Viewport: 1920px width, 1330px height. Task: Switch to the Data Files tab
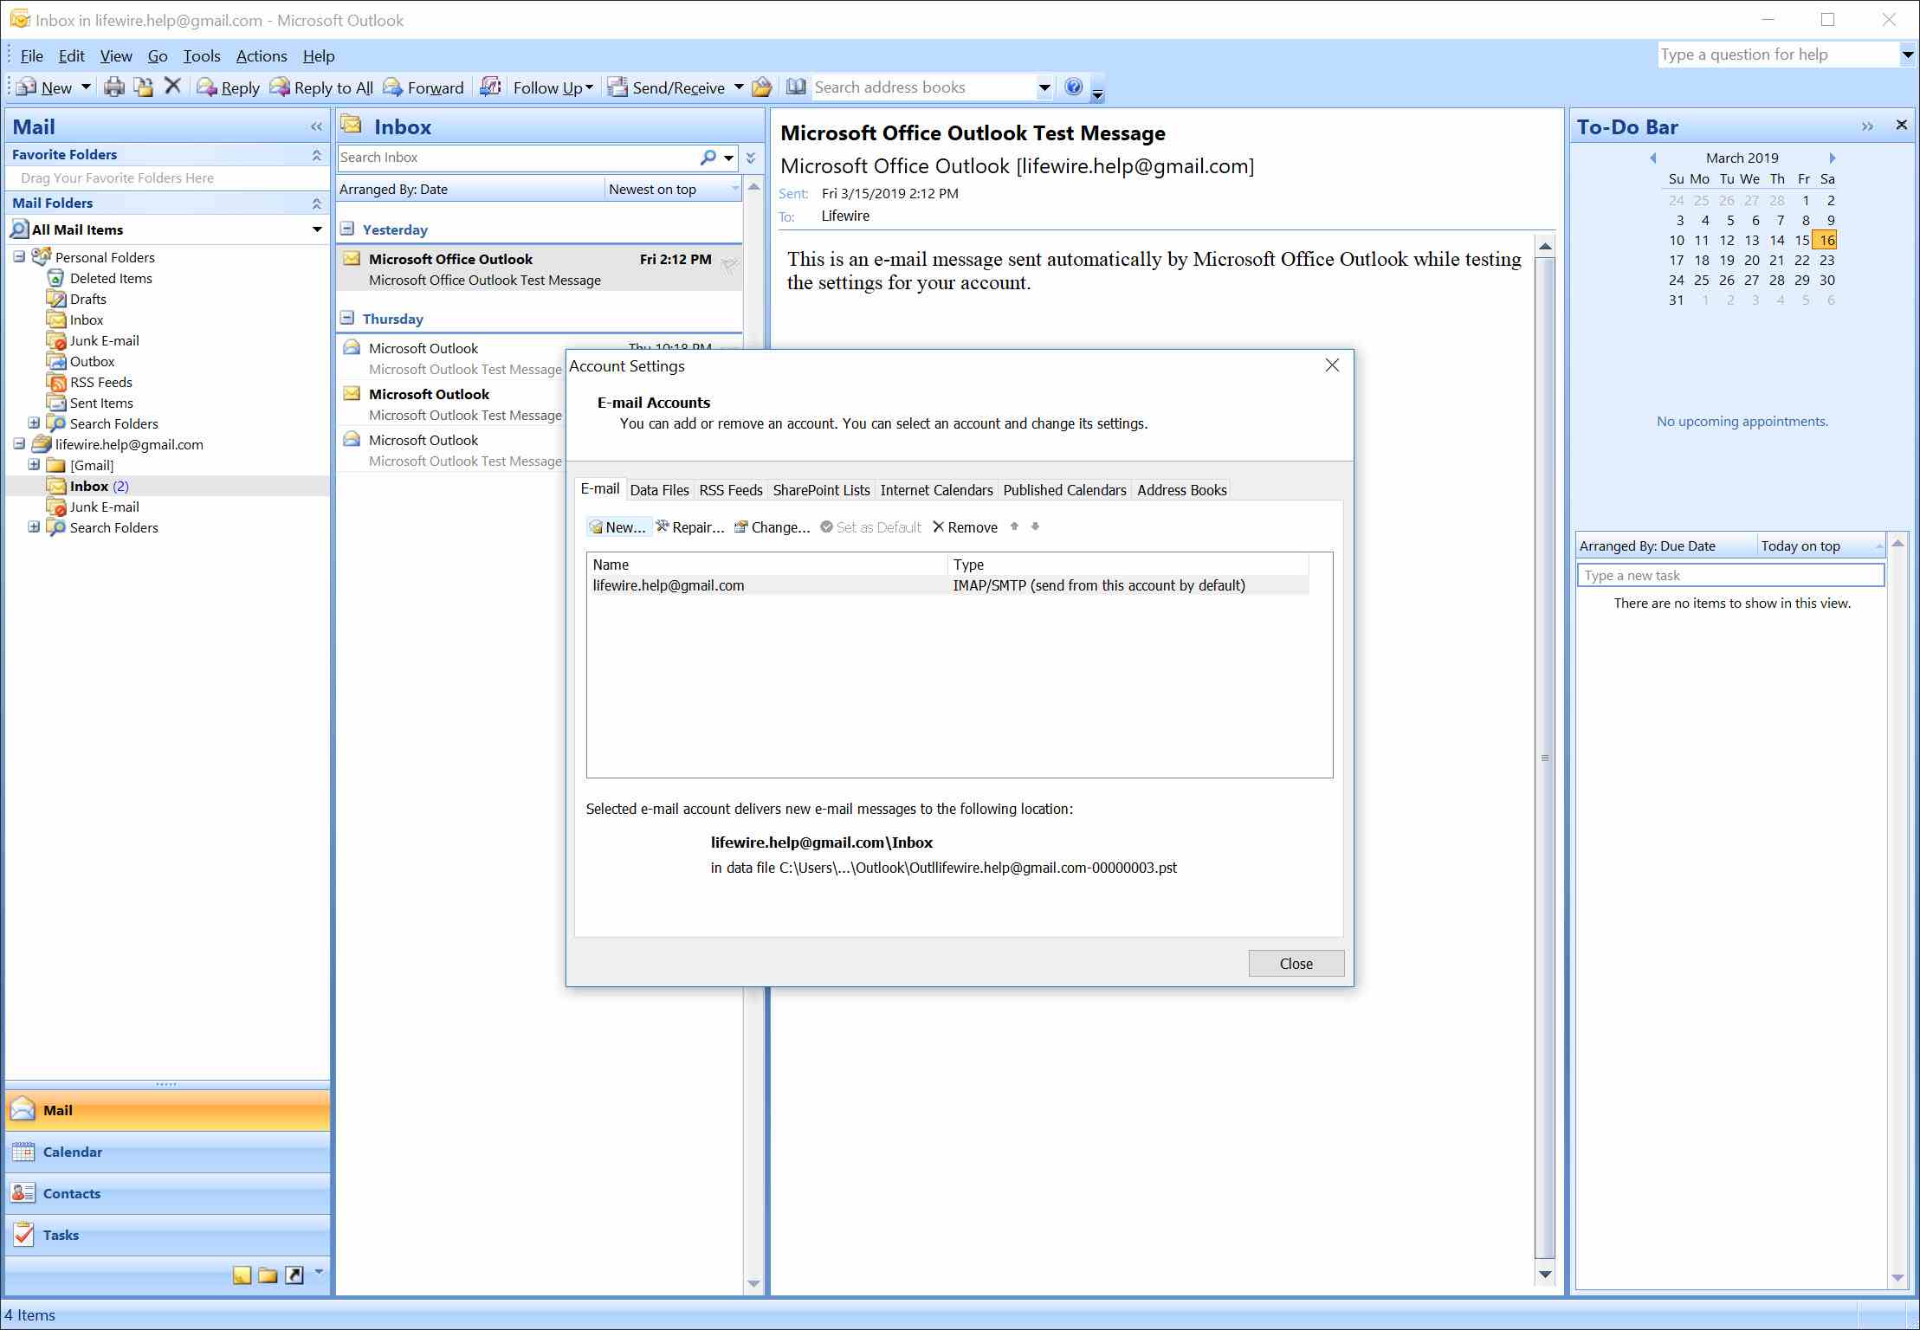coord(659,490)
